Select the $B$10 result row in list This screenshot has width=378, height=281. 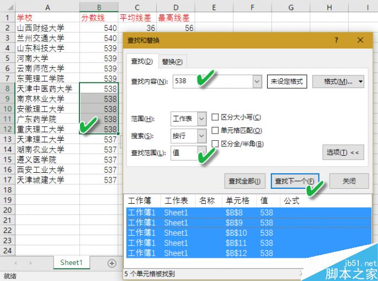tap(247, 232)
